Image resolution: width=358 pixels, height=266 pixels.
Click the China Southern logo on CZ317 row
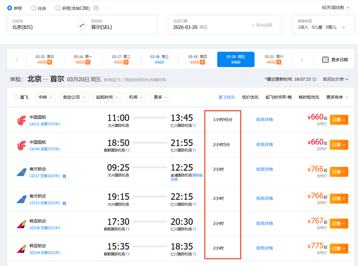point(22,172)
